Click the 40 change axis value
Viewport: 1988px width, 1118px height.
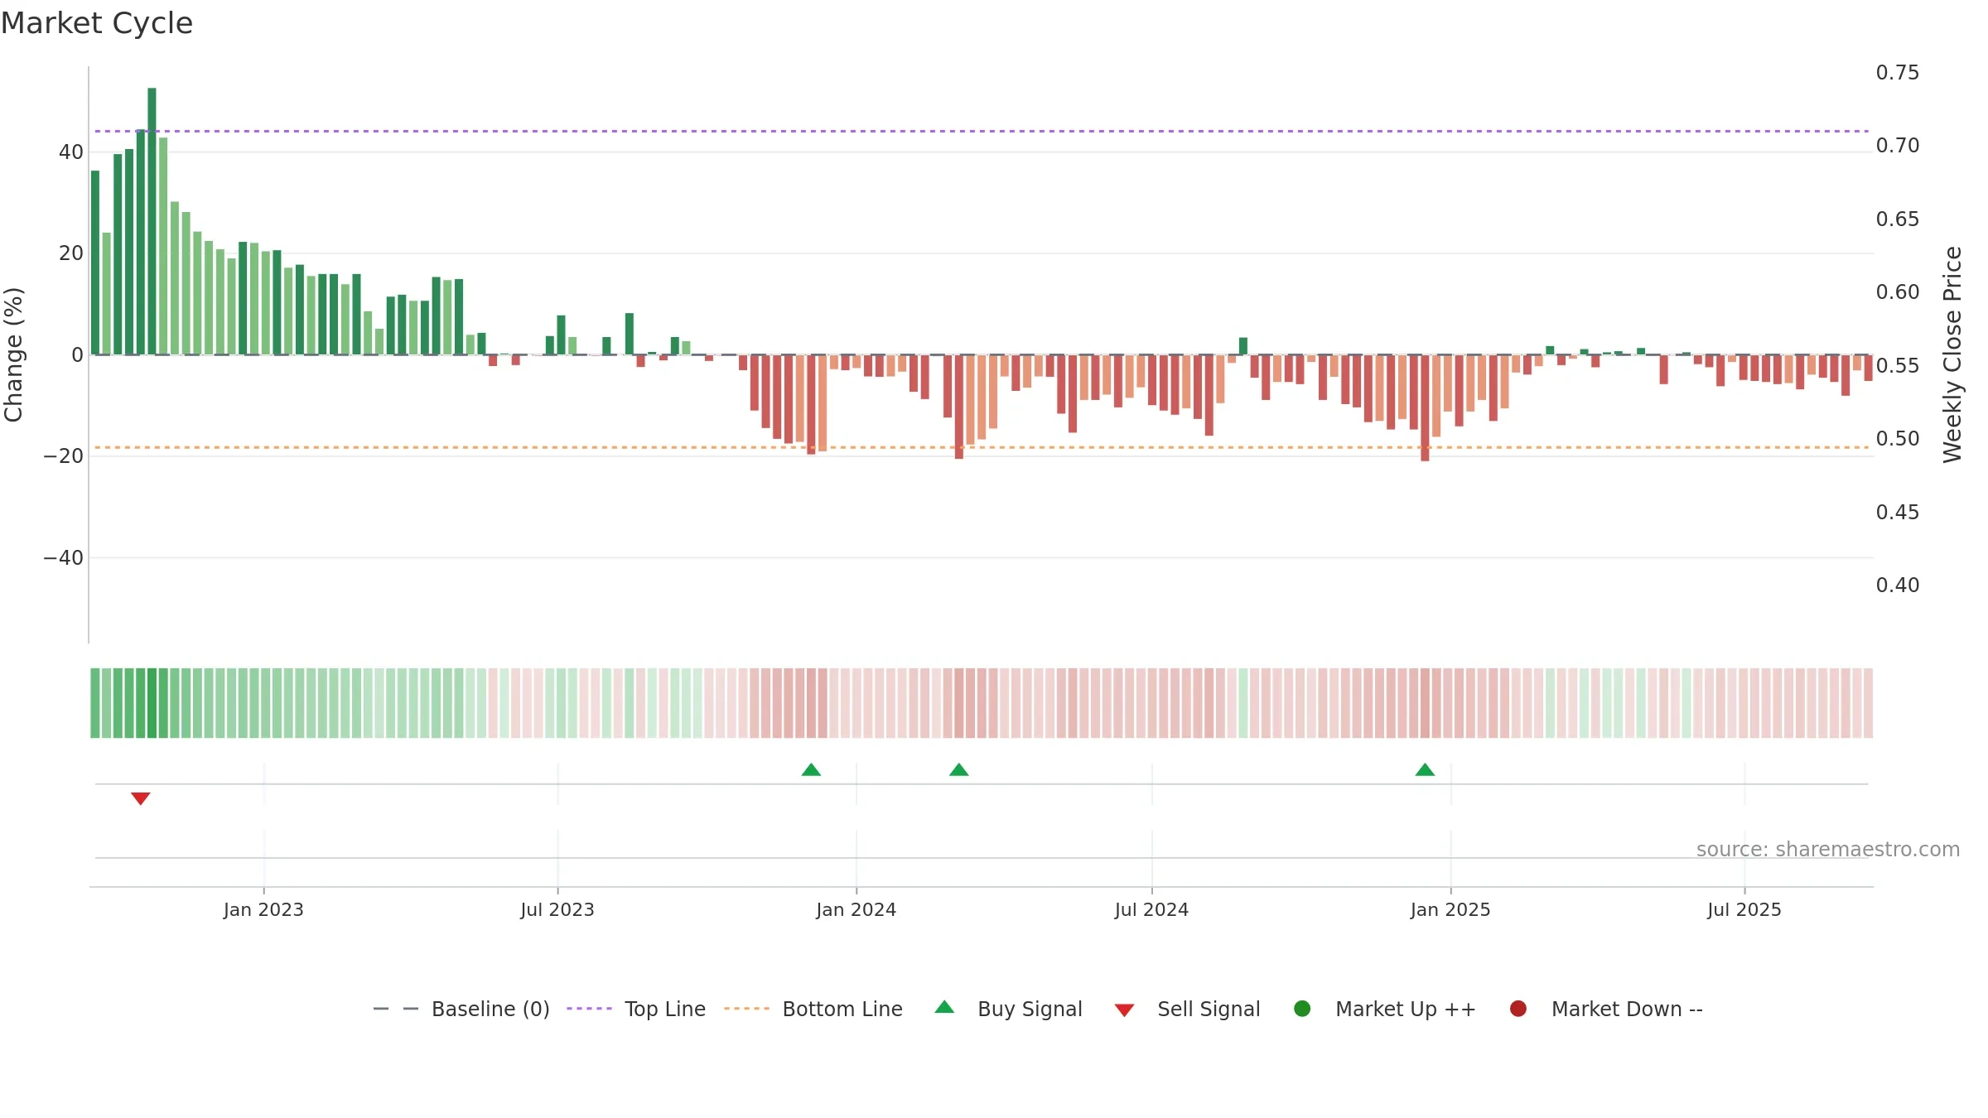point(71,152)
